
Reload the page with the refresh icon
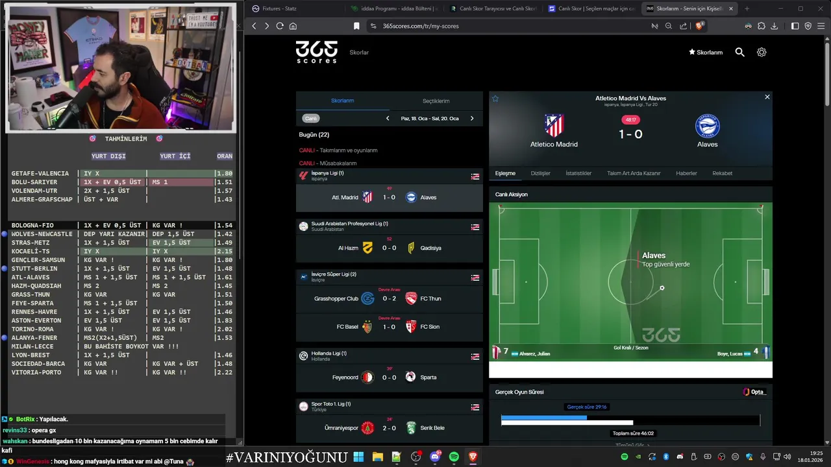[280, 26]
